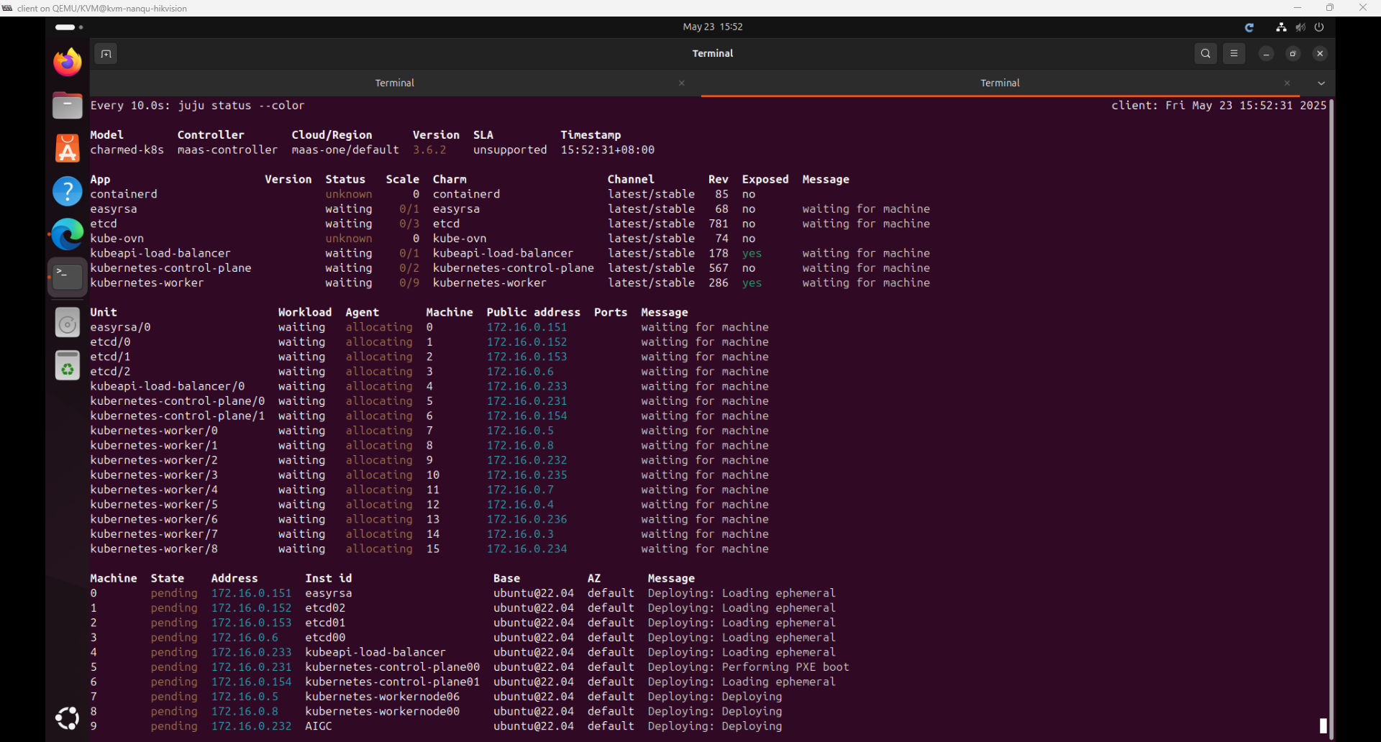Show applications via Ubuntu logo
The height and width of the screenshot is (742, 1381).
pos(68,718)
